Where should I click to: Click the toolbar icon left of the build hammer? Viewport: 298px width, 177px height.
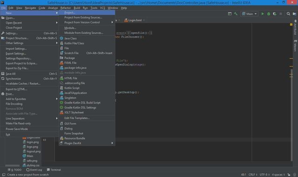tap(230, 14)
